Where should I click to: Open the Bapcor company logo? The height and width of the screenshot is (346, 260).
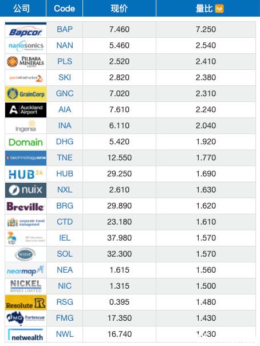(x=26, y=30)
